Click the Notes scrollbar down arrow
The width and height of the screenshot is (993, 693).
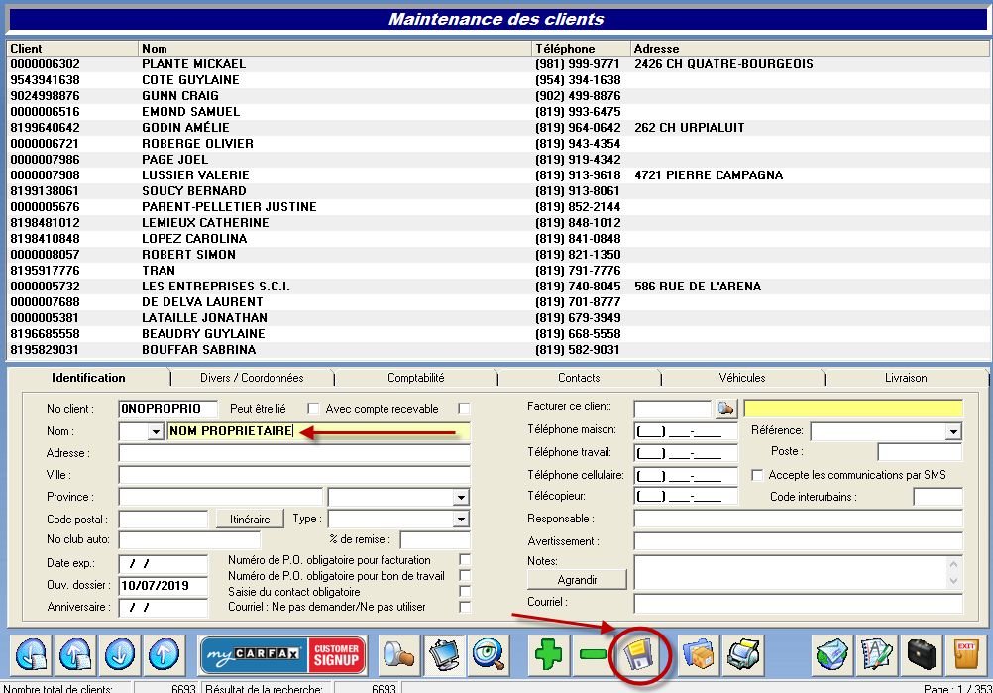(x=953, y=581)
